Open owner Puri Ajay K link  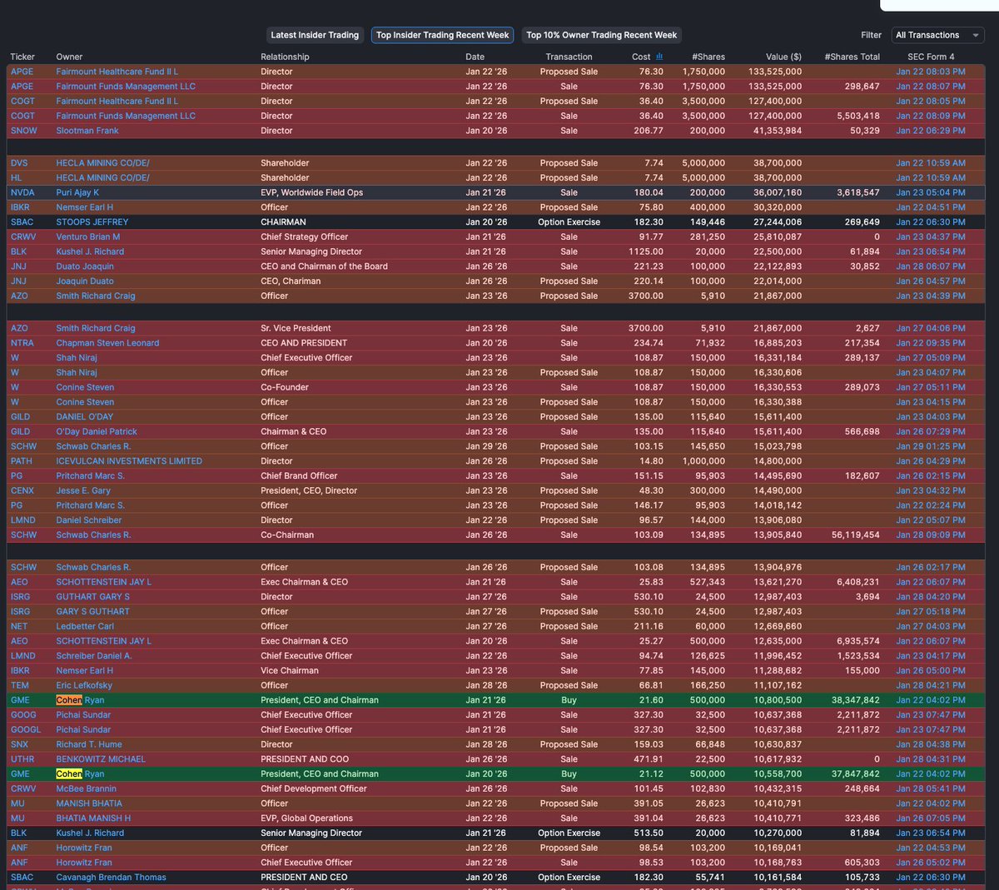point(77,192)
